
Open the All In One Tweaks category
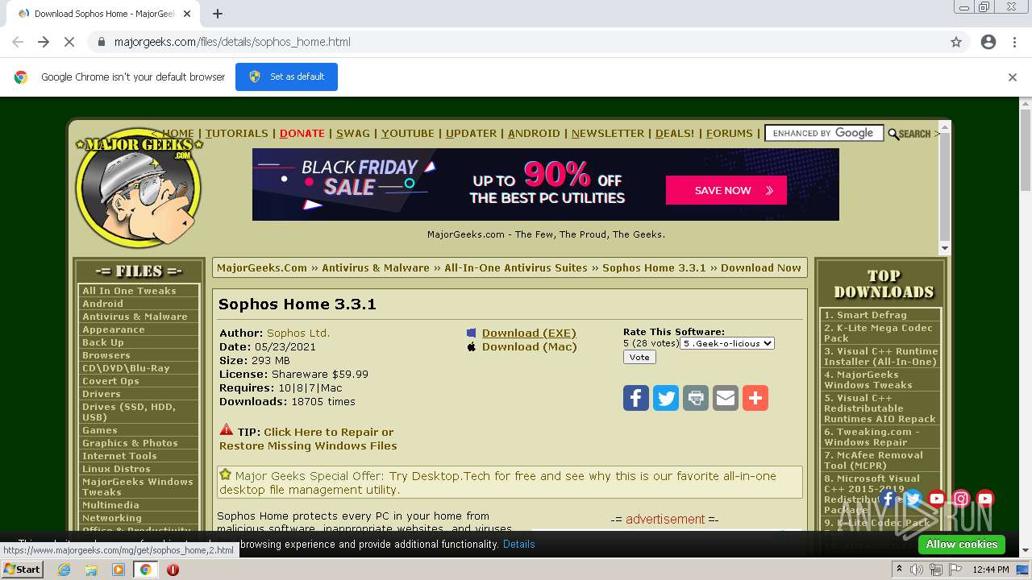tap(129, 291)
